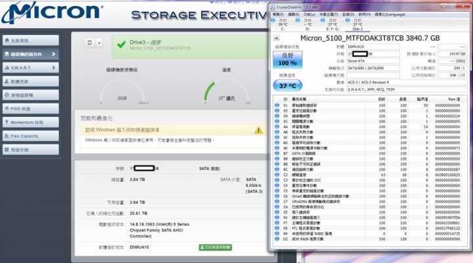The width and height of the screenshot is (473, 263).
Task: Click the status circle of attribute ID 01
Action: click(x=277, y=105)
